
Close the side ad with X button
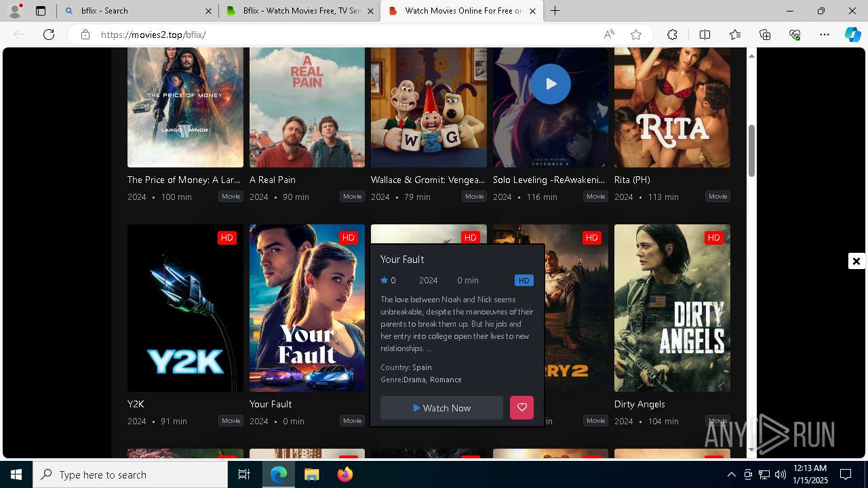coord(856,261)
